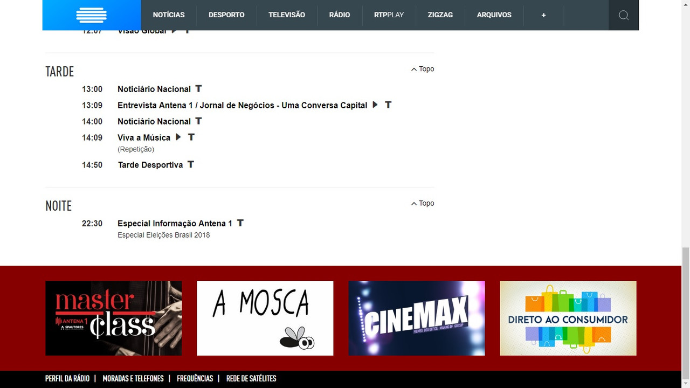Play the Entrevista Antena 1 / Jornal de Negócios episode
The width and height of the screenshot is (690, 388).
(x=375, y=105)
